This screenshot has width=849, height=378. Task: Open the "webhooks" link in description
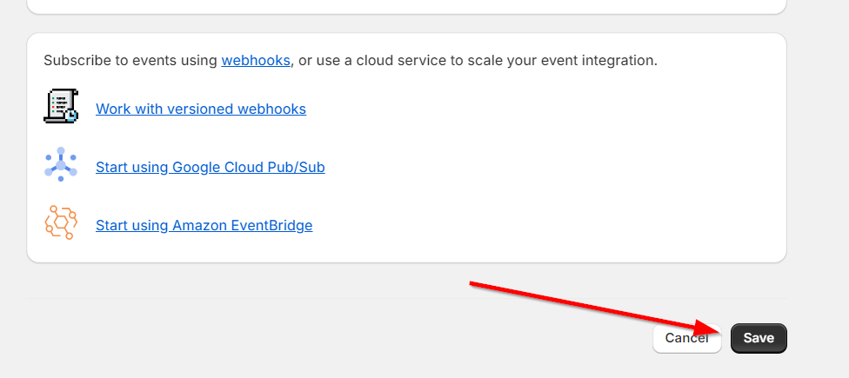256,61
